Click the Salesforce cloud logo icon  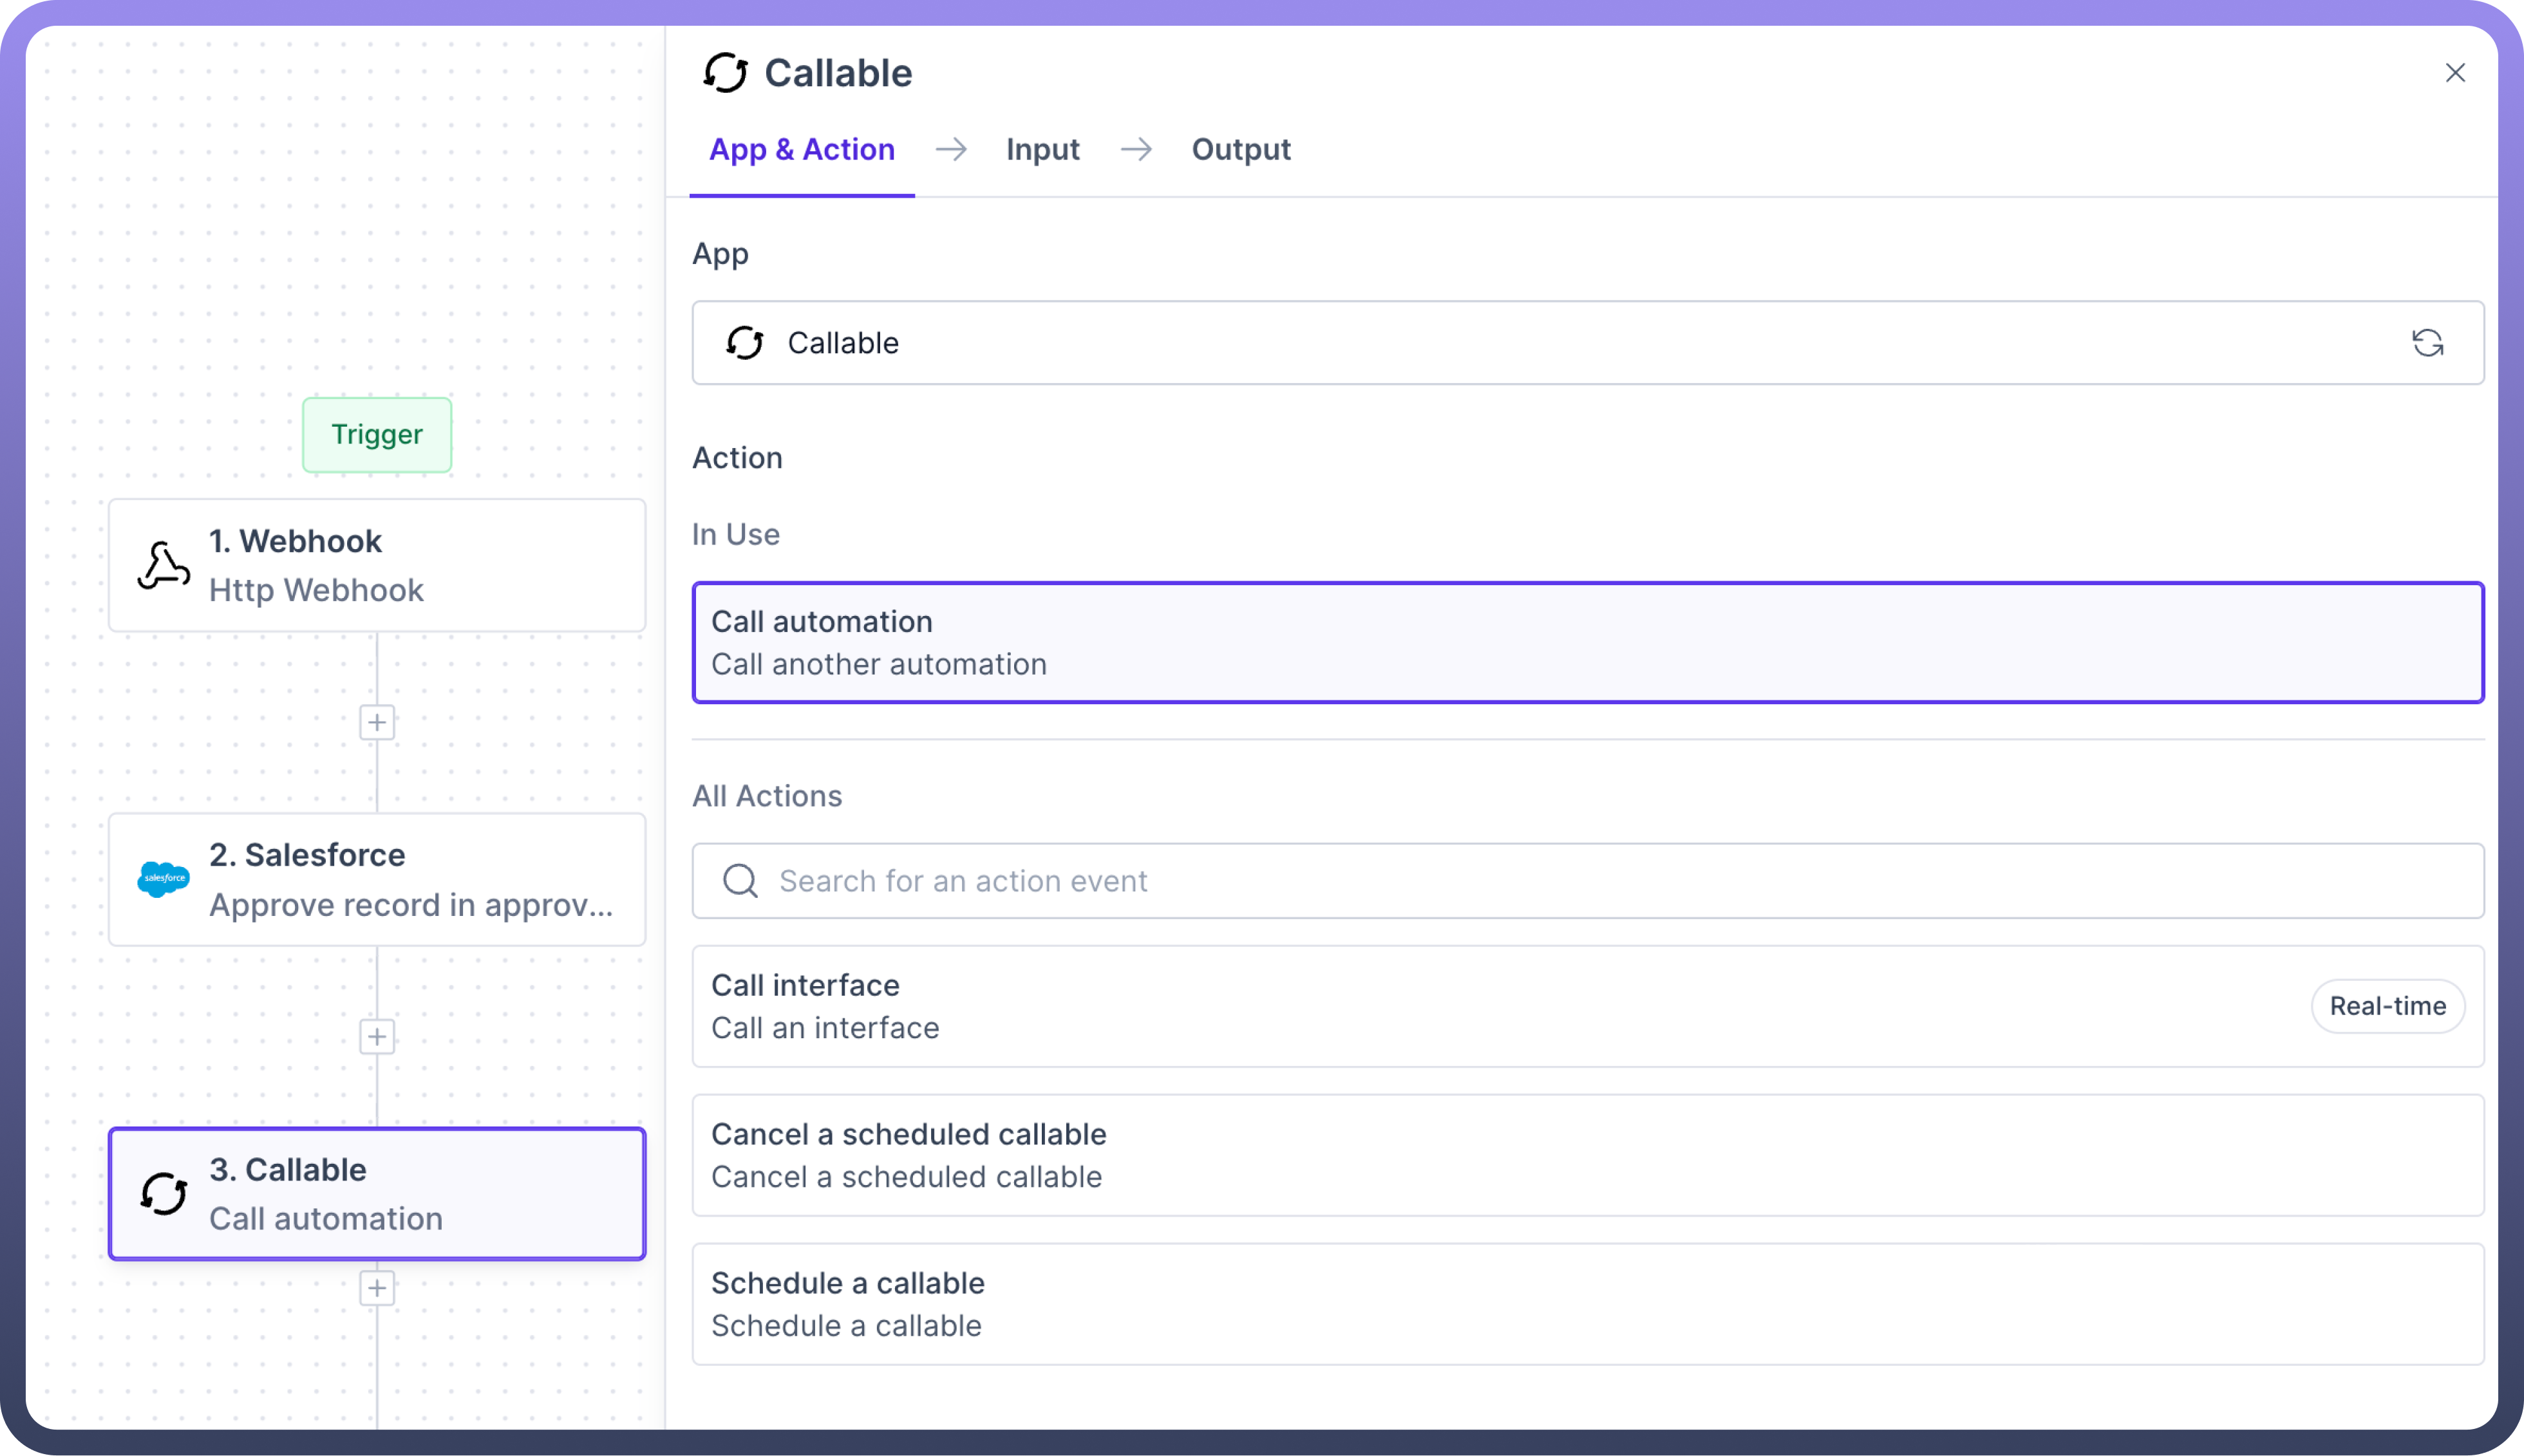(163, 879)
